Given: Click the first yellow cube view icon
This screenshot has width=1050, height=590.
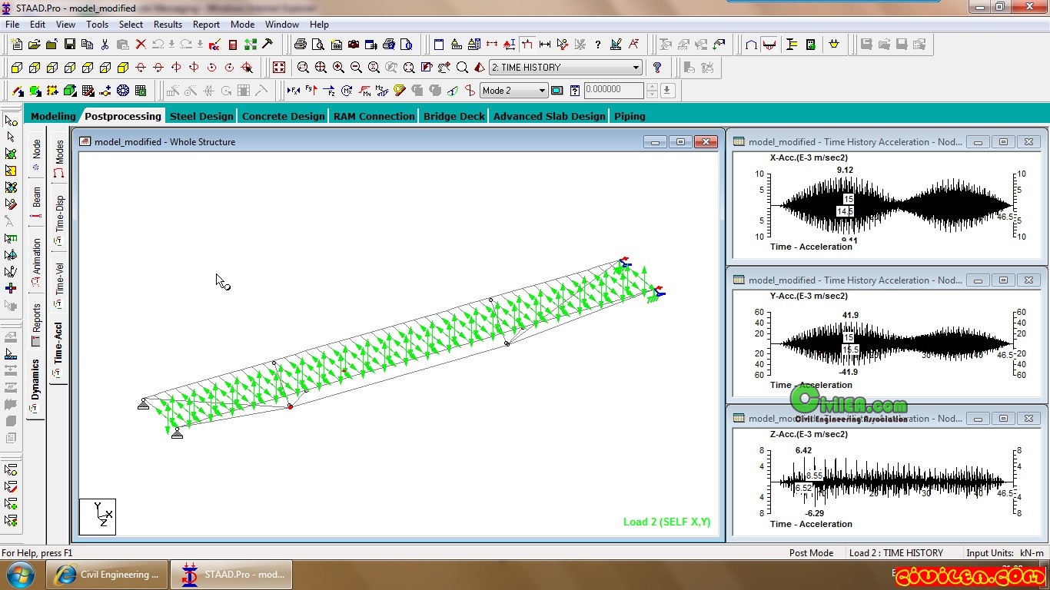Looking at the screenshot, I should (x=17, y=68).
